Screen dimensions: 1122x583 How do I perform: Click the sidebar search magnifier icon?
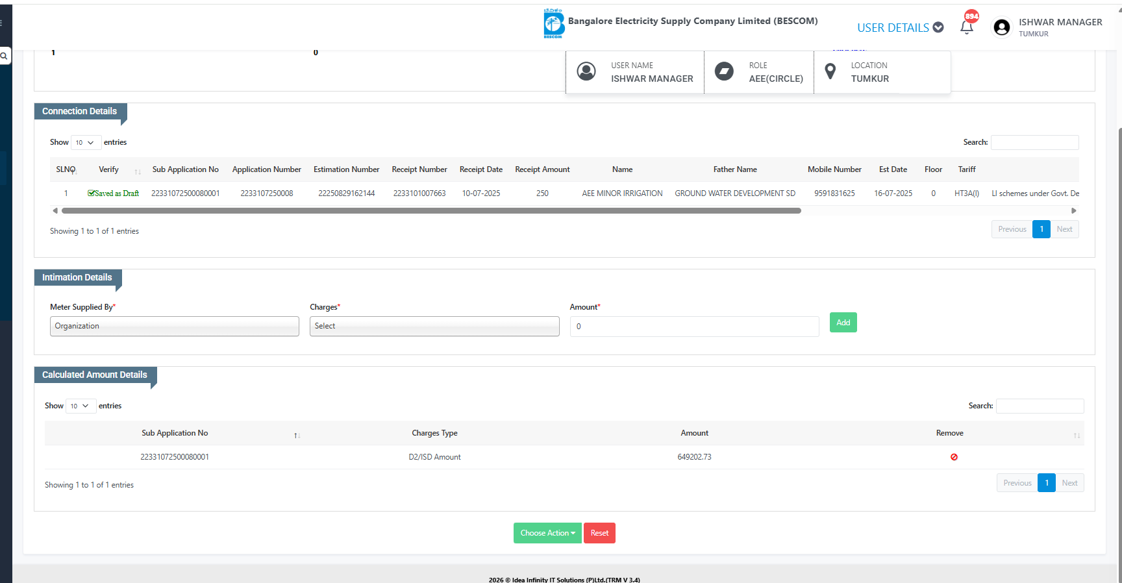(4, 56)
